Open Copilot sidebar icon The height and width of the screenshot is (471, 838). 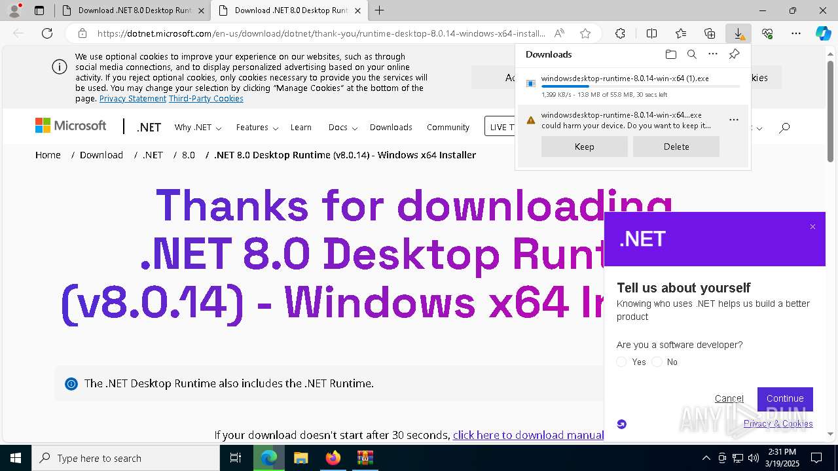click(824, 33)
